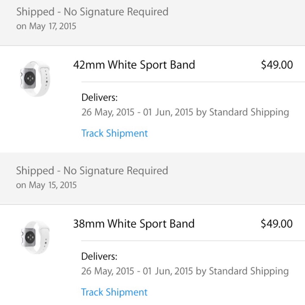The width and height of the screenshot is (305, 305).
Task: Click the 'on May 15, 2015' ship date
Action: [x=46, y=185]
